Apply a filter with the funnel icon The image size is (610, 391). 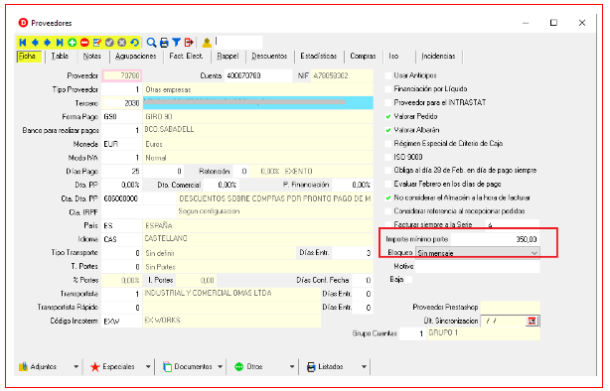176,43
